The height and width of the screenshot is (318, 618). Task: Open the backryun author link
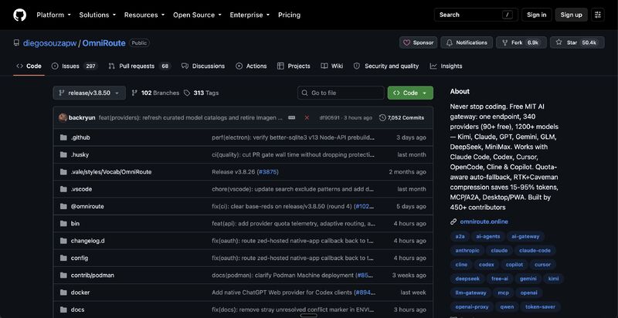[82, 117]
